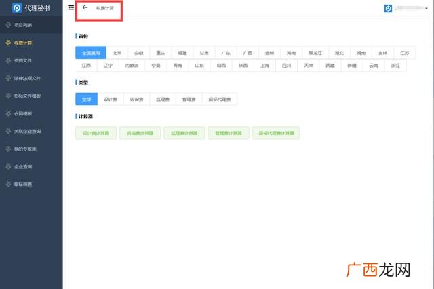
Task: Choose 福建 province
Action: click(x=182, y=53)
